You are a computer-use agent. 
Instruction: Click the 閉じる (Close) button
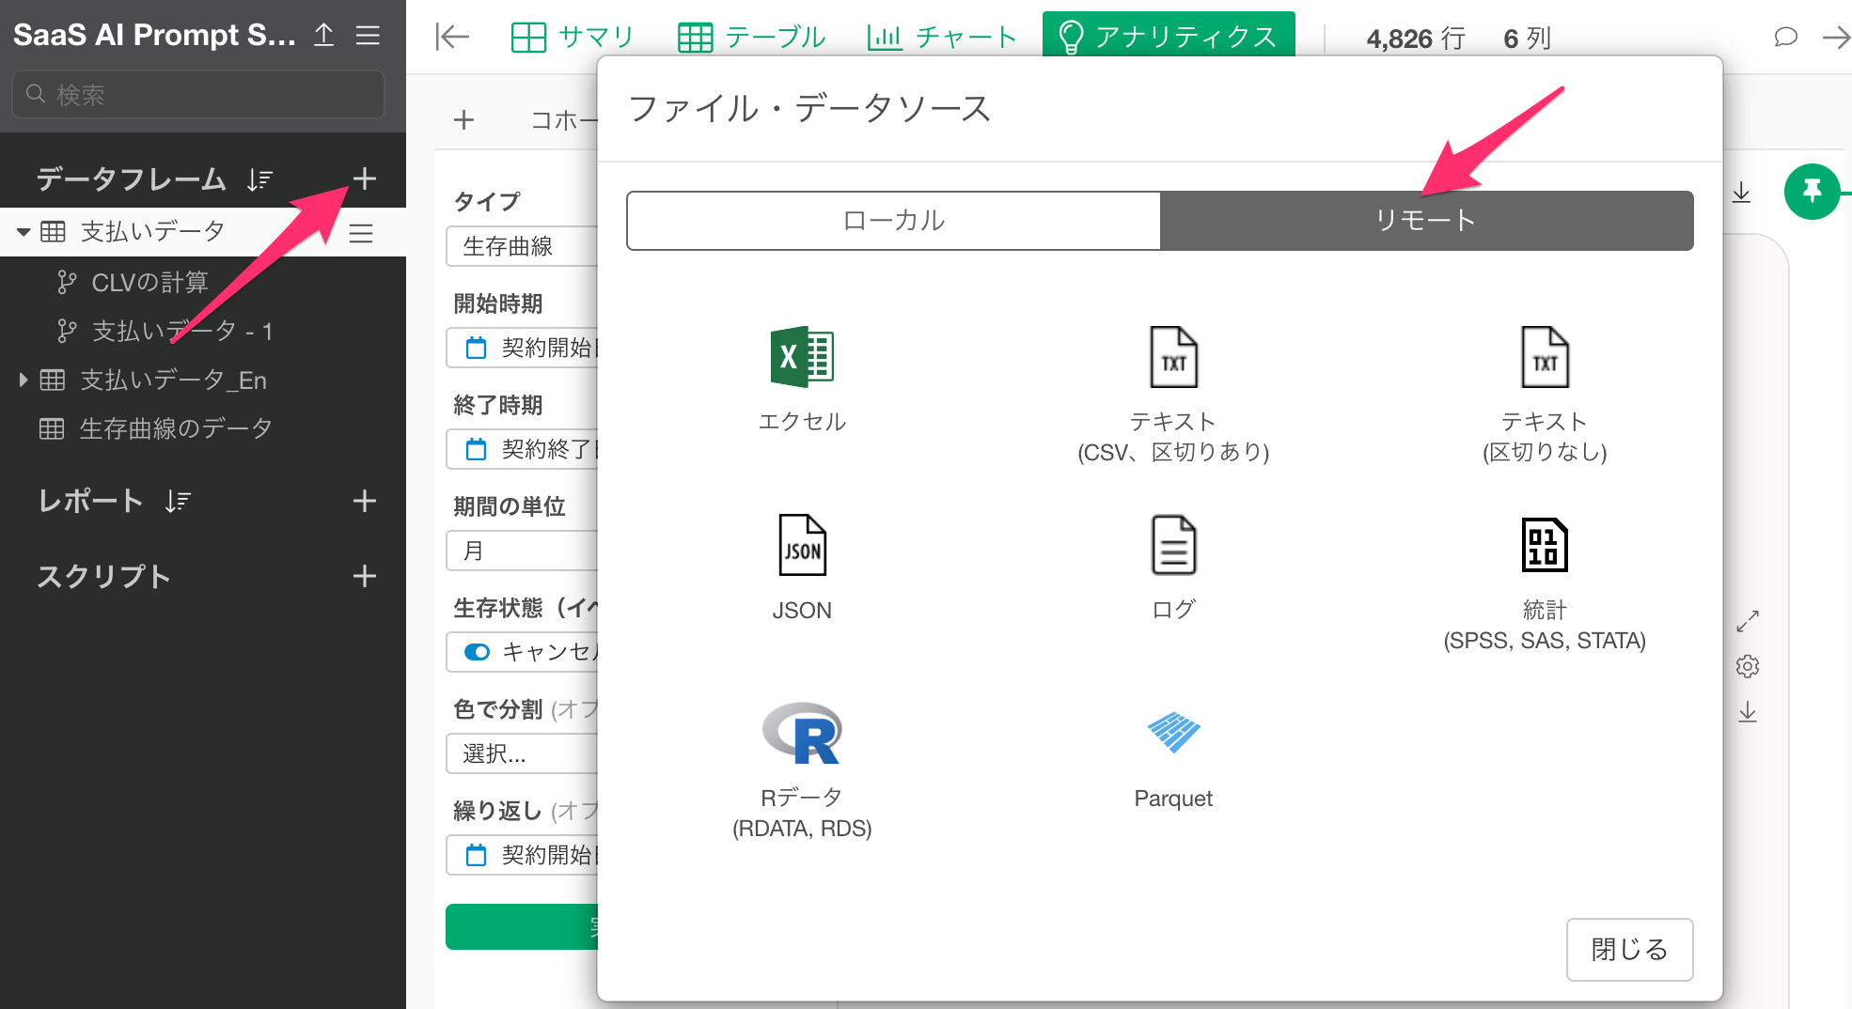1629,950
